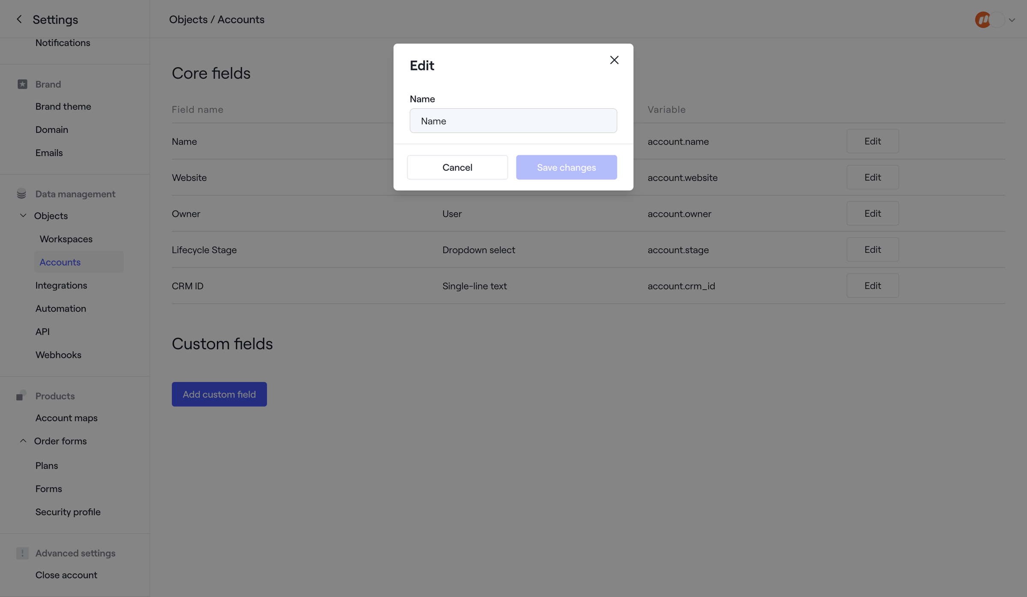Image resolution: width=1027 pixels, height=597 pixels.
Task: Go to API settings
Action: pyautogui.click(x=42, y=332)
